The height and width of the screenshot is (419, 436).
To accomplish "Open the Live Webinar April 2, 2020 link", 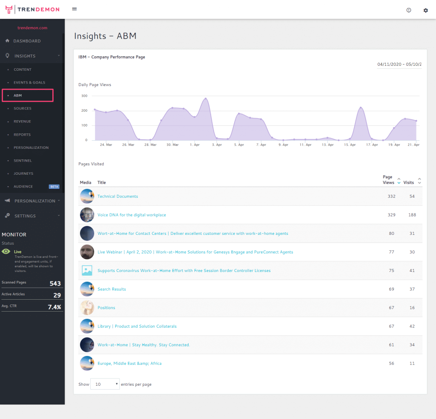I will (x=195, y=252).
